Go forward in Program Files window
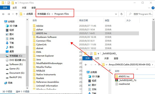The height and width of the screenshot is (94, 155). click(x=9, y=14)
